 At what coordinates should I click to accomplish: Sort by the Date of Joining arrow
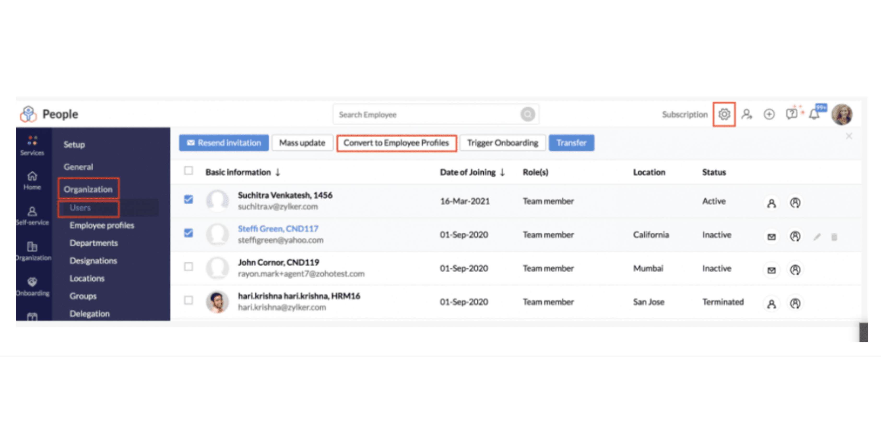tap(502, 172)
